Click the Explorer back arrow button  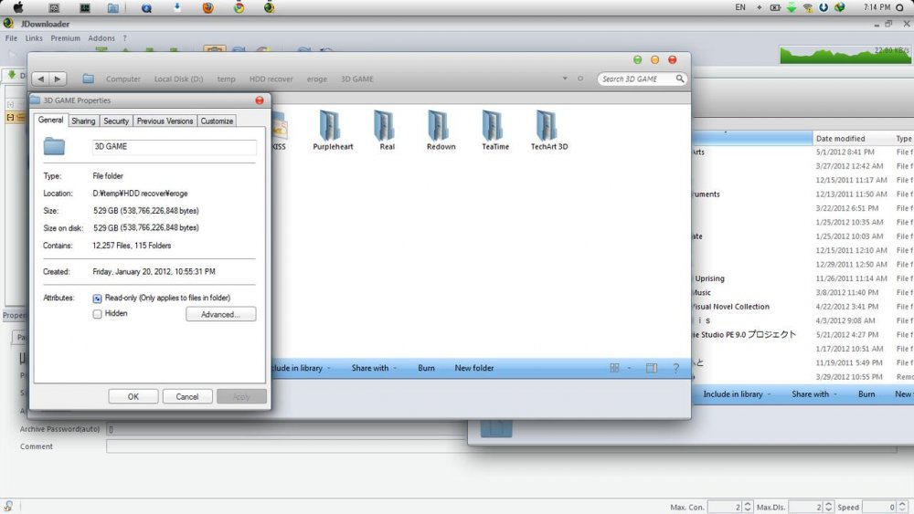point(41,79)
